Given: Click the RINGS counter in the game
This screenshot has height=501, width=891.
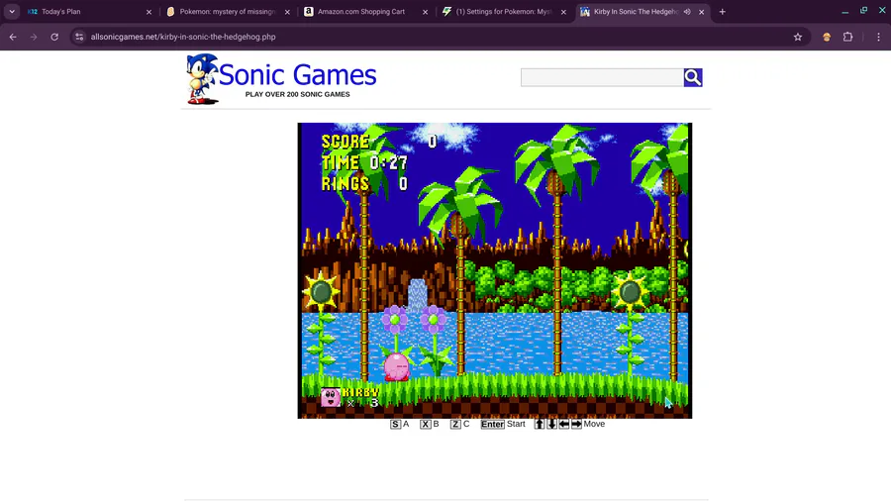Looking at the screenshot, I should 364,184.
